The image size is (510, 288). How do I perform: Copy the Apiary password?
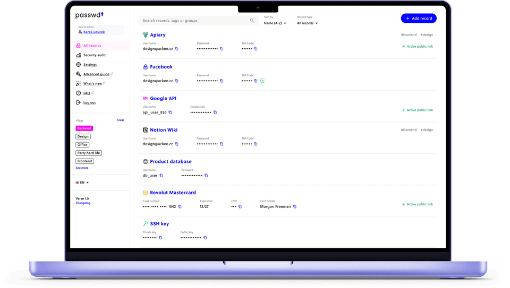222,49
